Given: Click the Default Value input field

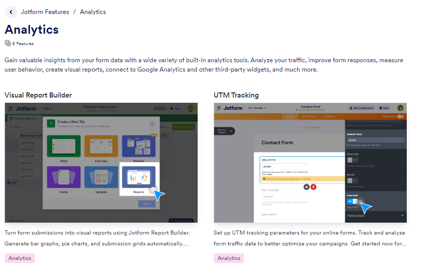Looking at the screenshot, I should click(375, 140).
